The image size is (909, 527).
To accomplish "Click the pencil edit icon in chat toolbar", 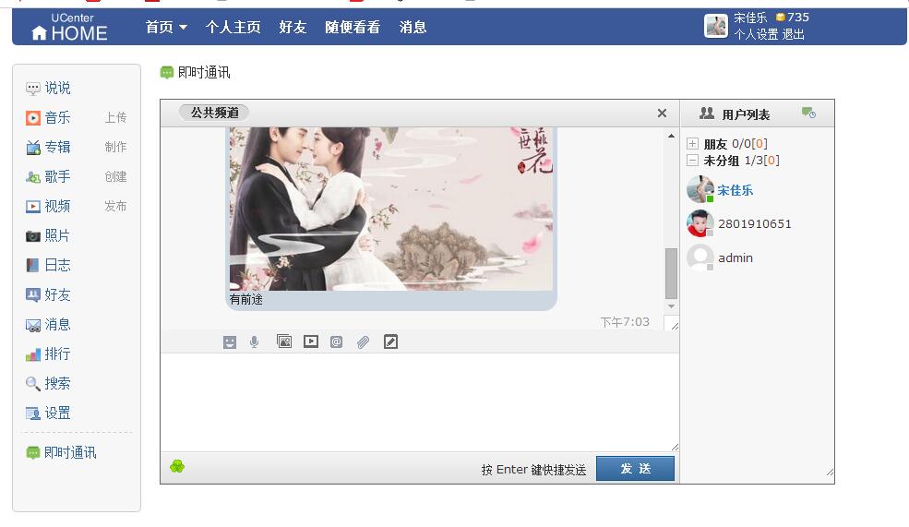I will [390, 341].
